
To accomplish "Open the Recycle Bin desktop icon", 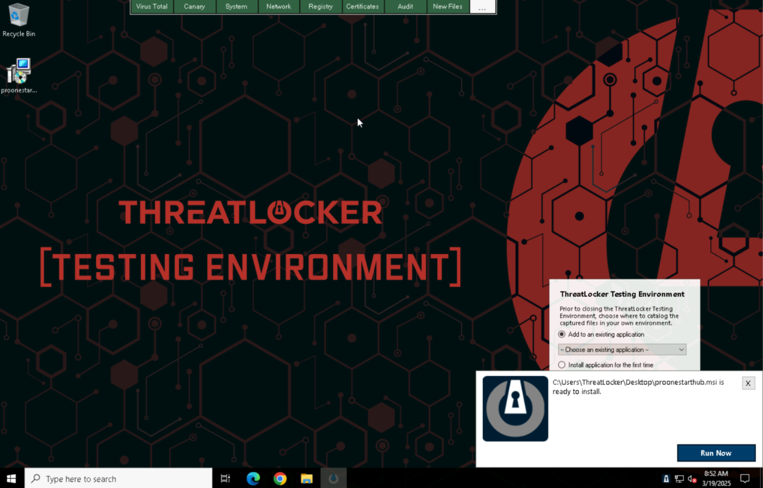I will (x=19, y=20).
